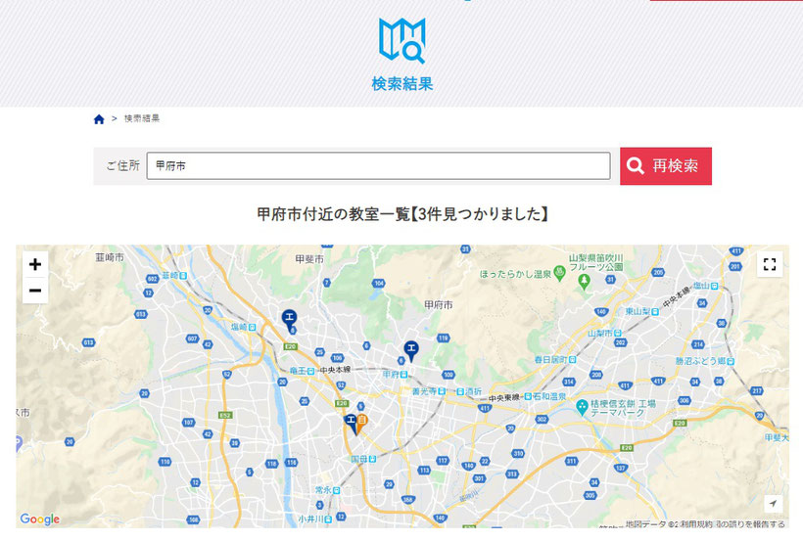The height and width of the screenshot is (541, 803).
Task: Toggle fullscreen map view
Action: (770, 264)
